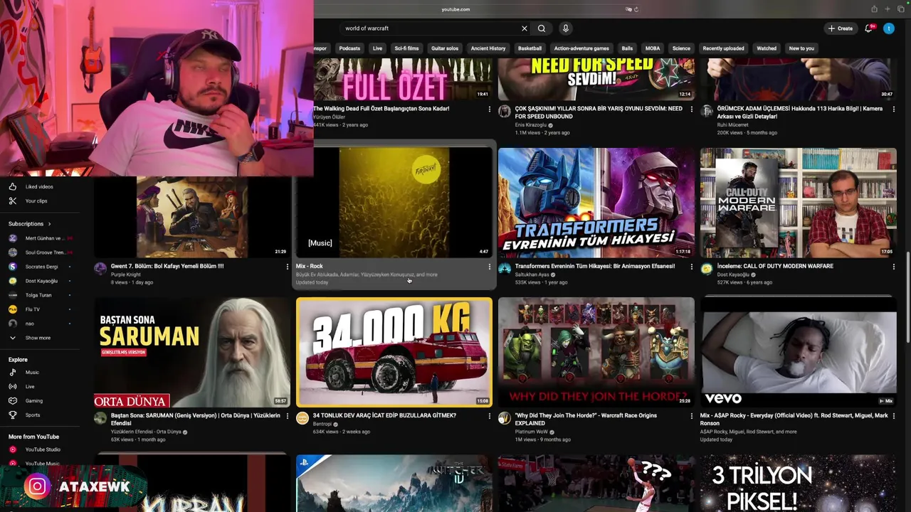Open more options for the Mix - Rock playlist
The width and height of the screenshot is (911, 512).
tap(489, 267)
